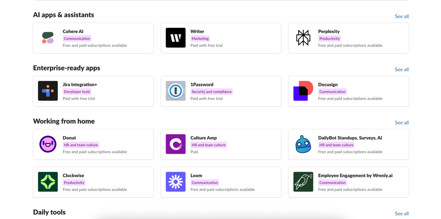Image resolution: width=441 pixels, height=219 pixels.
Task: Click the Jira Integration+ icon
Action: (x=48, y=91)
